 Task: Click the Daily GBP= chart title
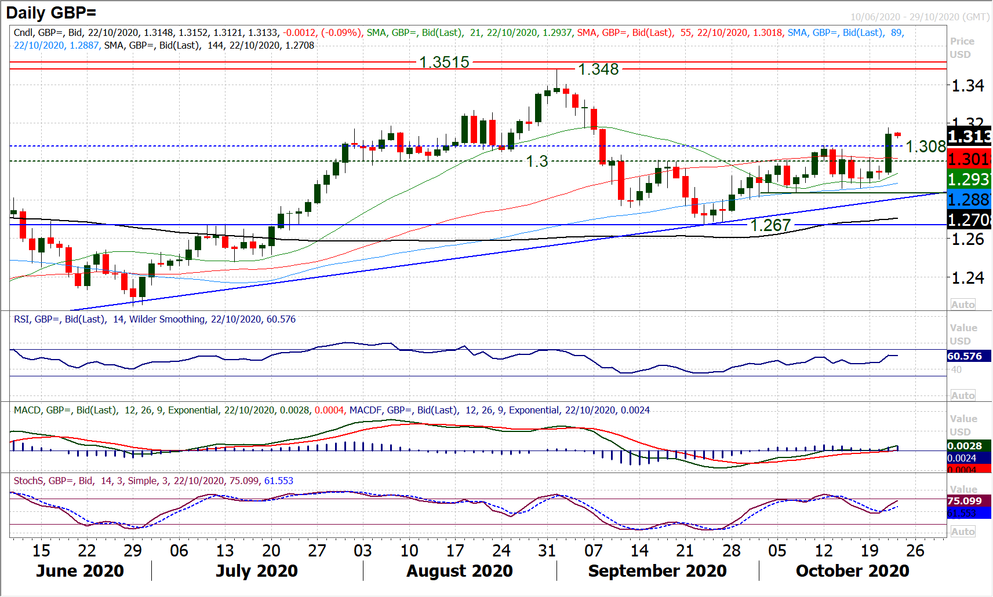point(51,13)
